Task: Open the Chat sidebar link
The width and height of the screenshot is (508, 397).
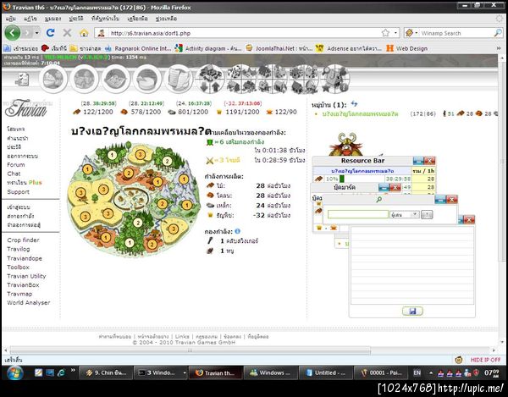Action: click(x=14, y=174)
